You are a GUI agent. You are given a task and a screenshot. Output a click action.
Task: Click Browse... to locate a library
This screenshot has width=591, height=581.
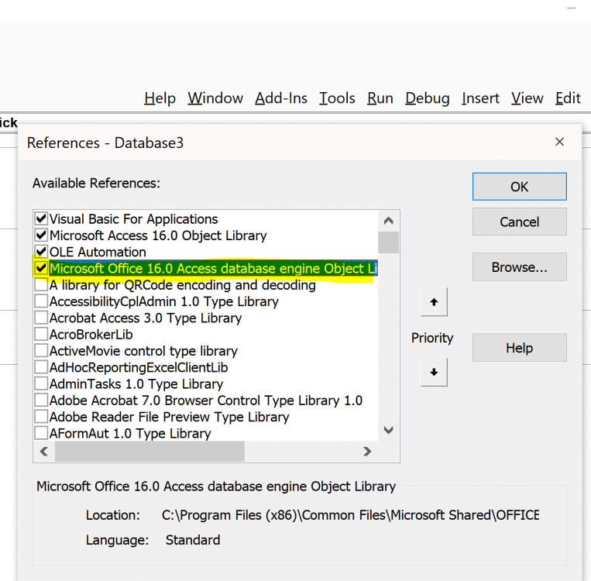520,267
